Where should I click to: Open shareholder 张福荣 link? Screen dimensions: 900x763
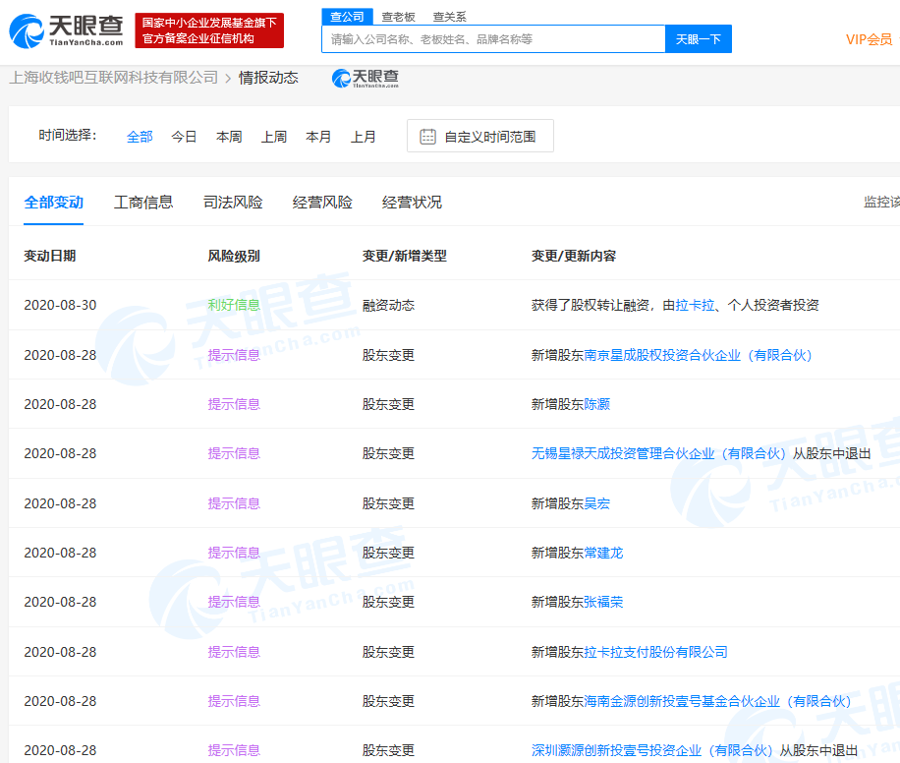(x=603, y=602)
